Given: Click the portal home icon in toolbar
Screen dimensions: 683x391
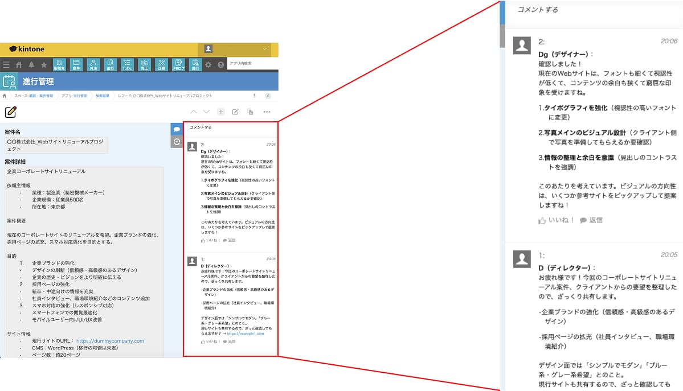Looking at the screenshot, I should tap(19, 65).
